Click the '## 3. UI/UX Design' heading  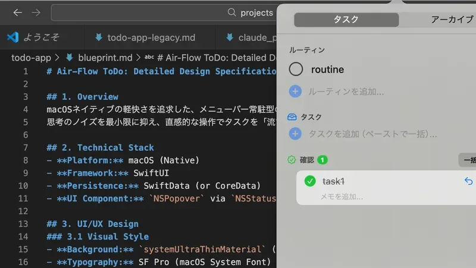[93, 224]
